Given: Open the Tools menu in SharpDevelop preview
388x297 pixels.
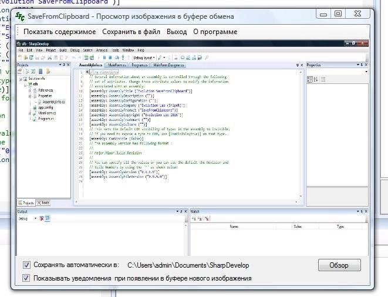Looking at the screenshot, I should [x=115, y=50].
